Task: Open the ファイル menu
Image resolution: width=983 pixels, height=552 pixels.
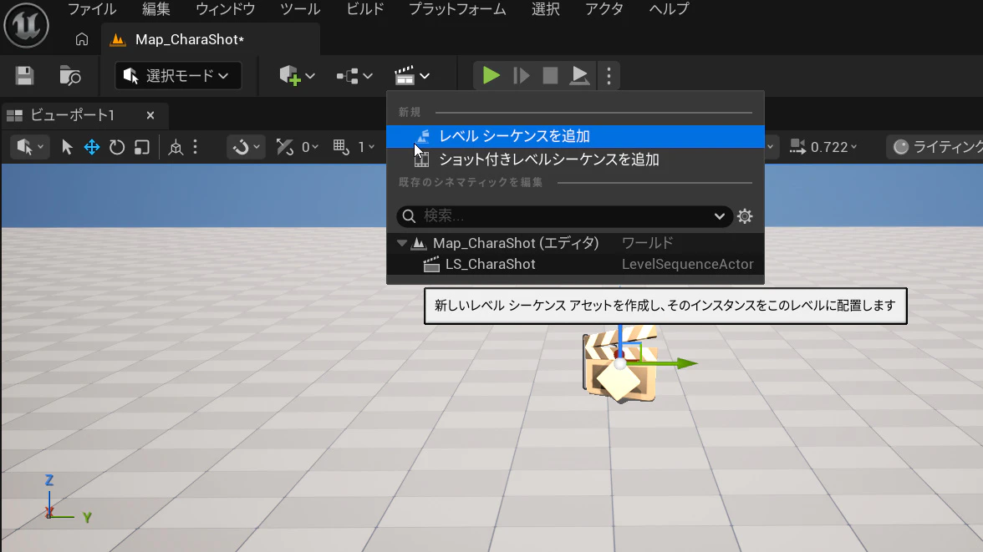Action: 92,9
